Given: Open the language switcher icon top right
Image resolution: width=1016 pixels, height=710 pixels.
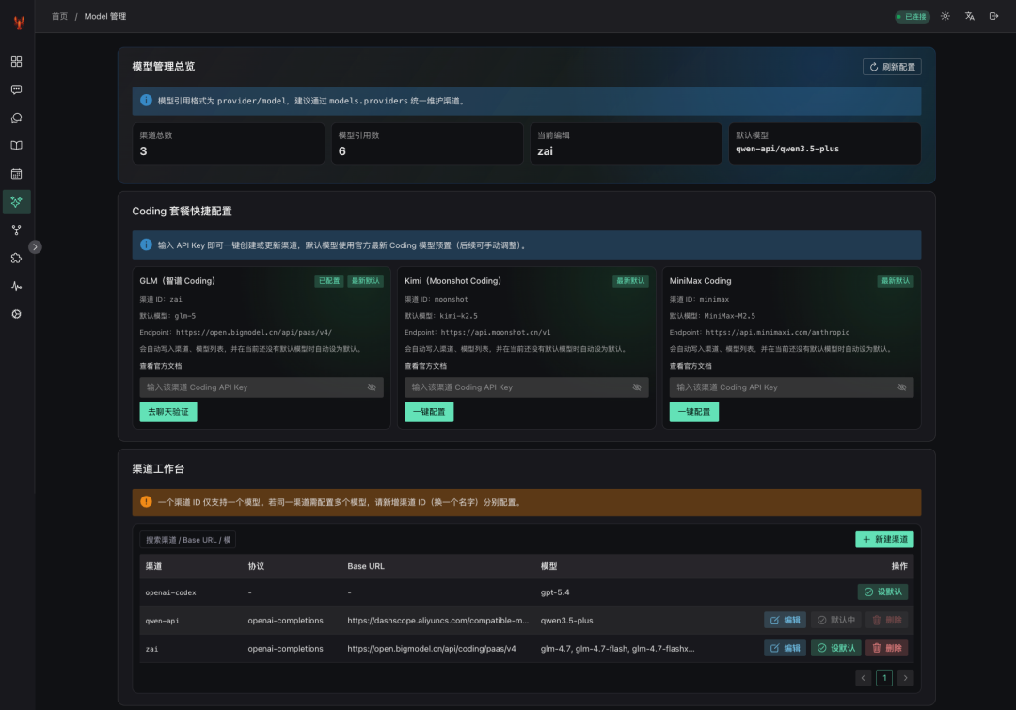Looking at the screenshot, I should (969, 16).
